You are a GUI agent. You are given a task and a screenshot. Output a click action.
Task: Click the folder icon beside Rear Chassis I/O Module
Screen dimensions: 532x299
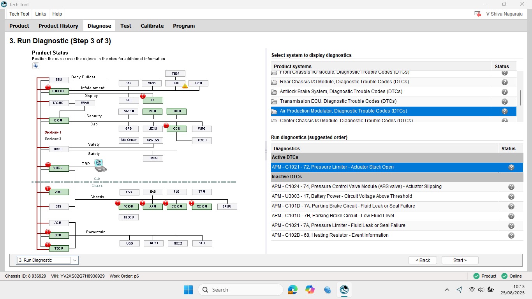click(x=274, y=82)
